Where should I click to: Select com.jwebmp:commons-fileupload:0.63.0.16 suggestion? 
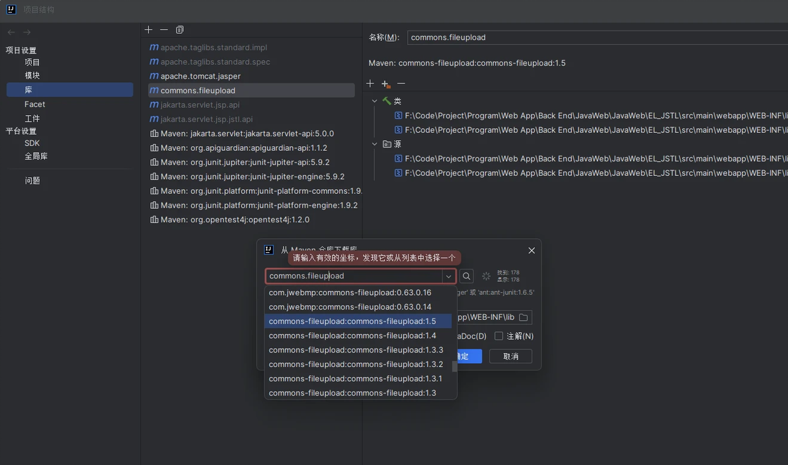point(358,292)
